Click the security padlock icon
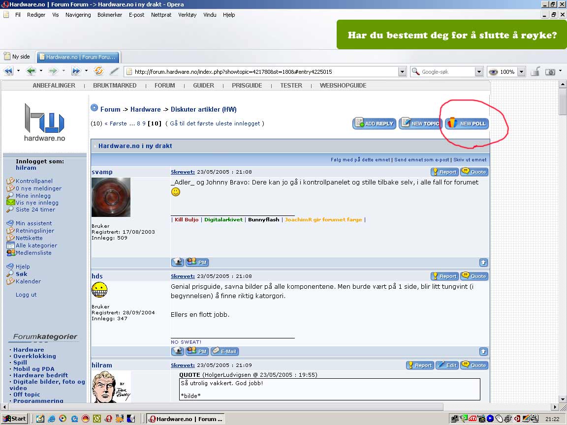 535,71
